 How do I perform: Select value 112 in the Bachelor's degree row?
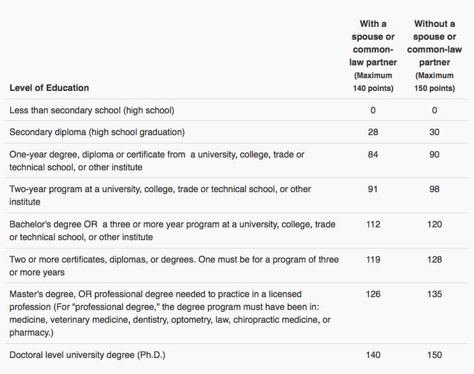pos(373,224)
